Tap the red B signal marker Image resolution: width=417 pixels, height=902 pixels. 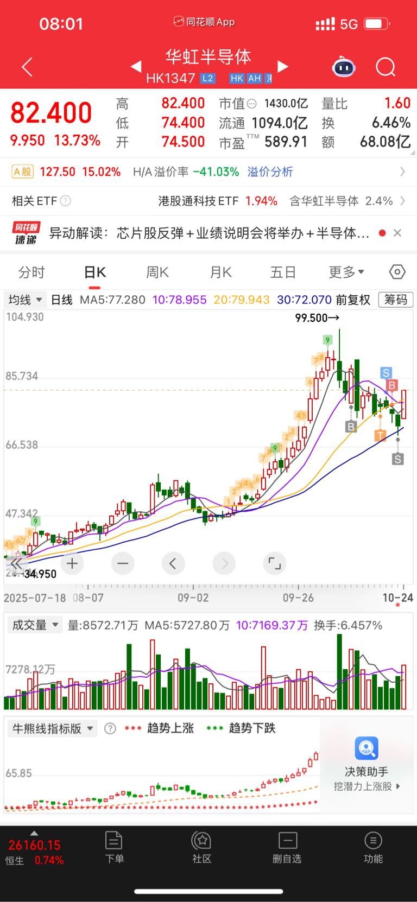392,385
